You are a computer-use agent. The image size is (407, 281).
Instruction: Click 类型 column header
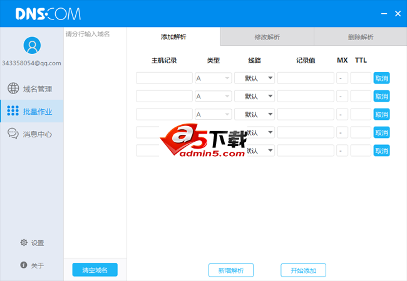click(x=214, y=60)
